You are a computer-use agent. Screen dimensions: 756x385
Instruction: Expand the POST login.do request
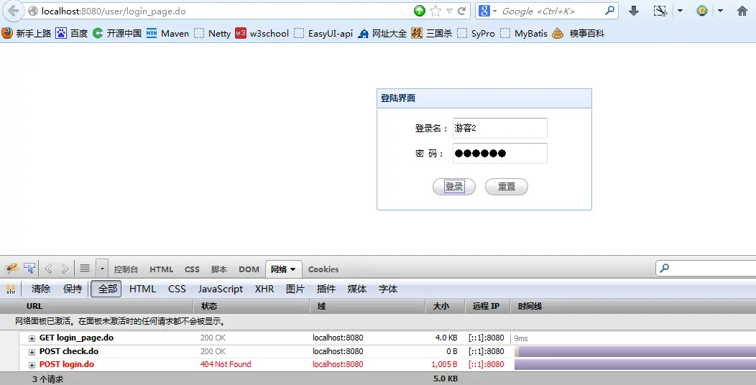coord(32,365)
